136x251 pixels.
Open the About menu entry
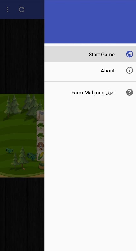(90, 70)
